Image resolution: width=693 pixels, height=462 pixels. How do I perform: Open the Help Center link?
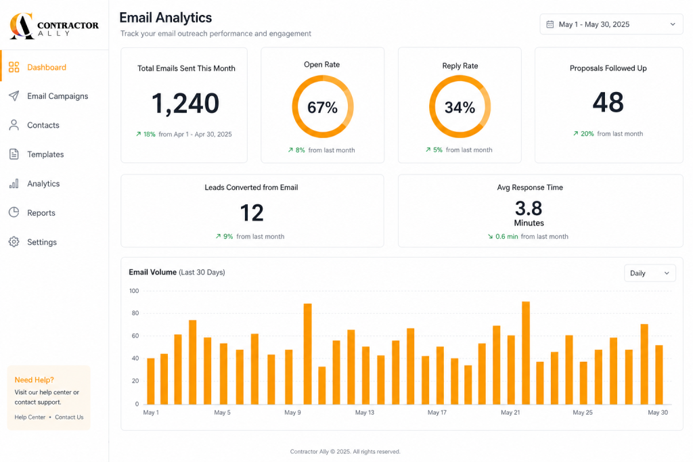click(30, 417)
